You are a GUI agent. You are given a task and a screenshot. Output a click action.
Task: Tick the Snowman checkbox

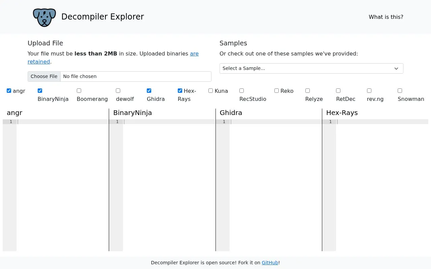(x=400, y=90)
